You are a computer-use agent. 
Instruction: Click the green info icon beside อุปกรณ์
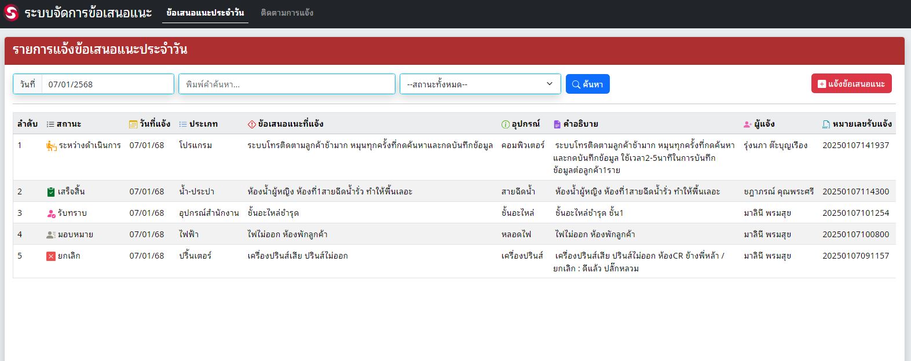pyautogui.click(x=506, y=124)
